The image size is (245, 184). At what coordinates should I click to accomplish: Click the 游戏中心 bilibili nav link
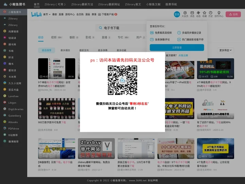tap(70, 14)
